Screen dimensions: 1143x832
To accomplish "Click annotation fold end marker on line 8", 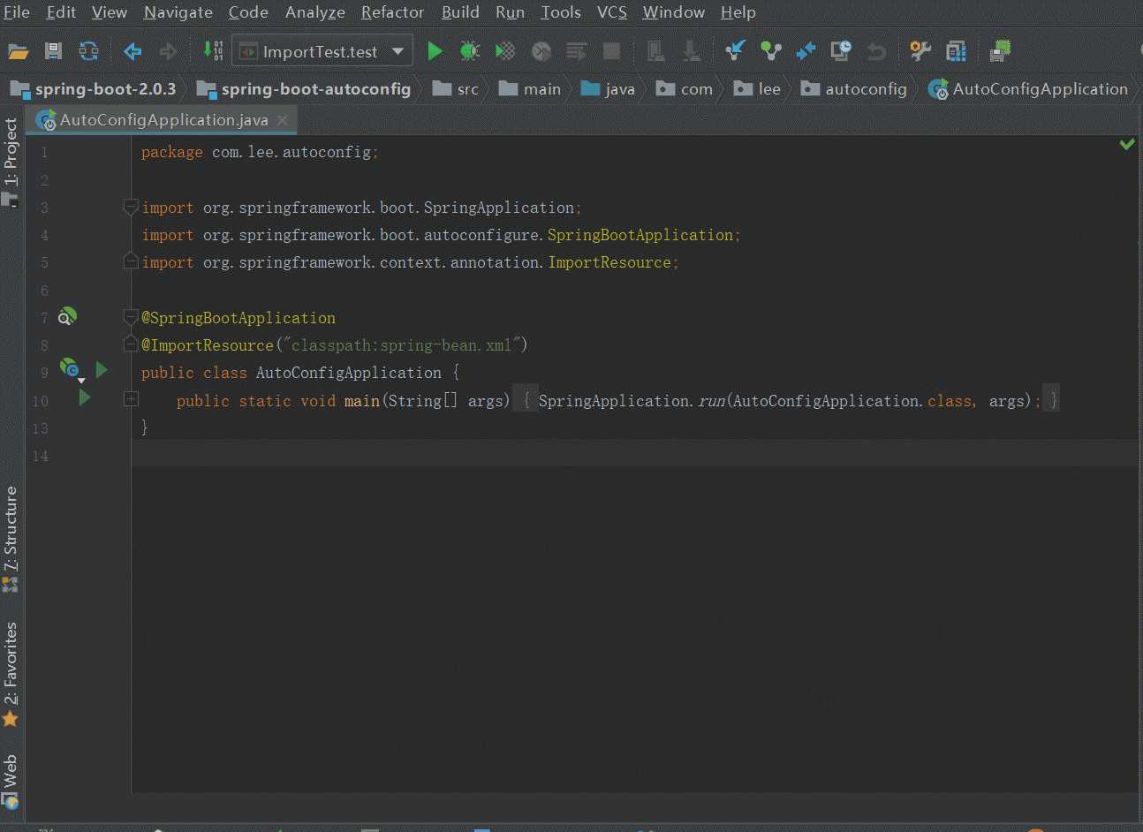I will (x=131, y=344).
